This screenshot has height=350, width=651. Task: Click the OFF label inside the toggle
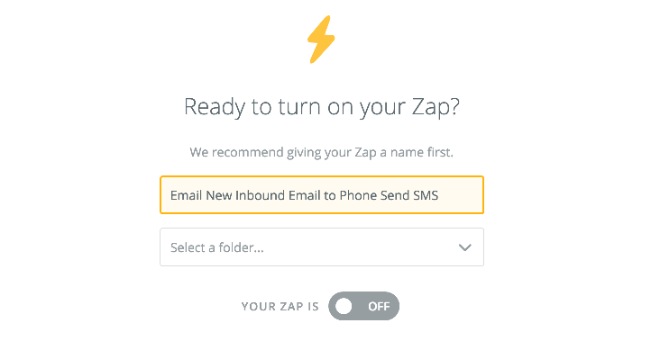379,306
